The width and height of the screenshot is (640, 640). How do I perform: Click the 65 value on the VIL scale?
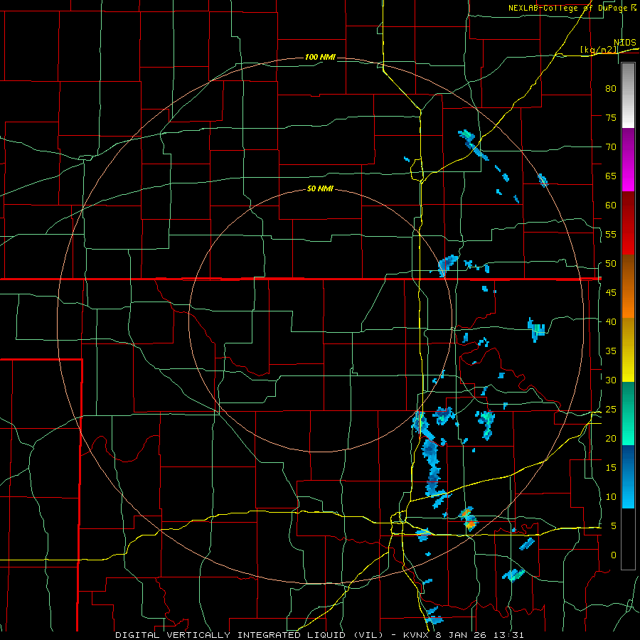[611, 176]
